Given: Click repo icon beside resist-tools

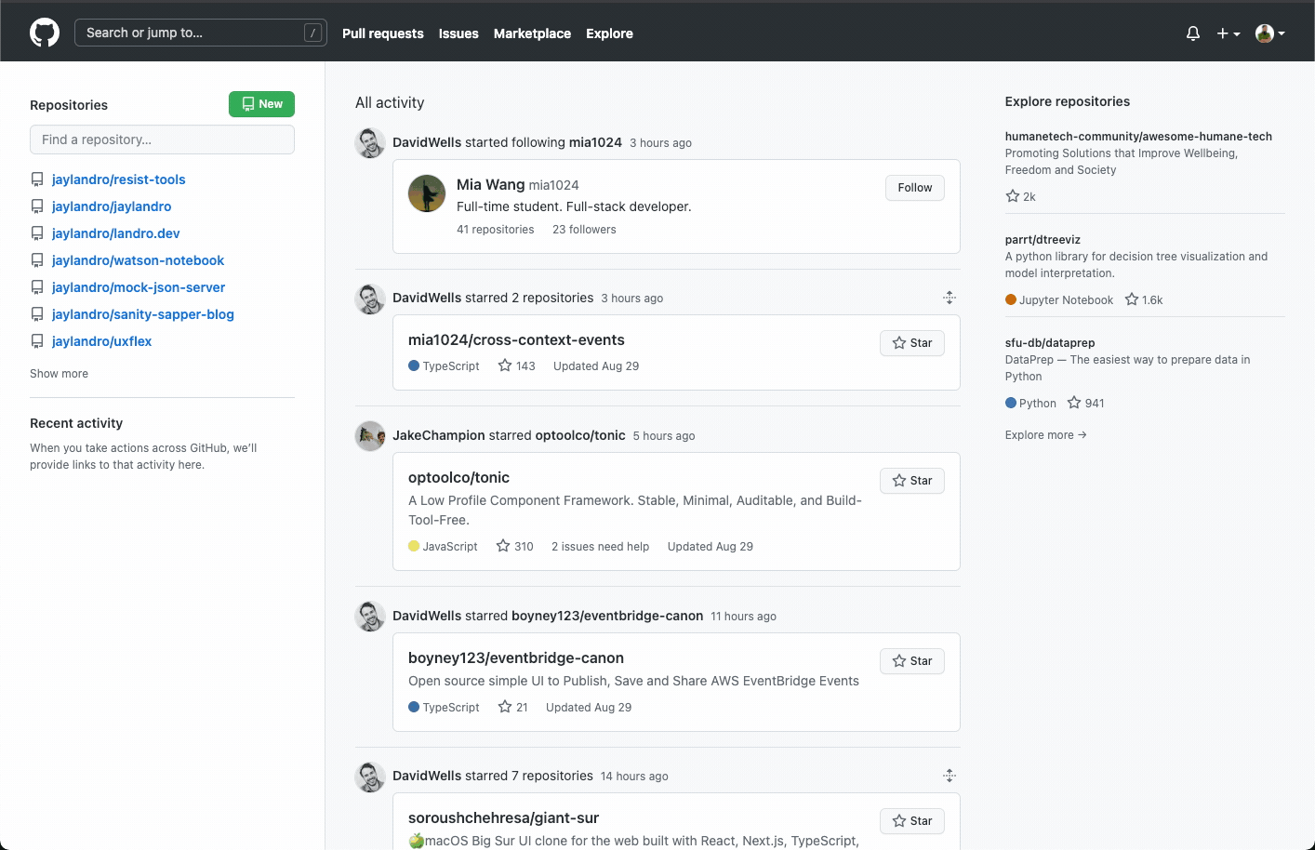Looking at the screenshot, I should pyautogui.click(x=37, y=179).
